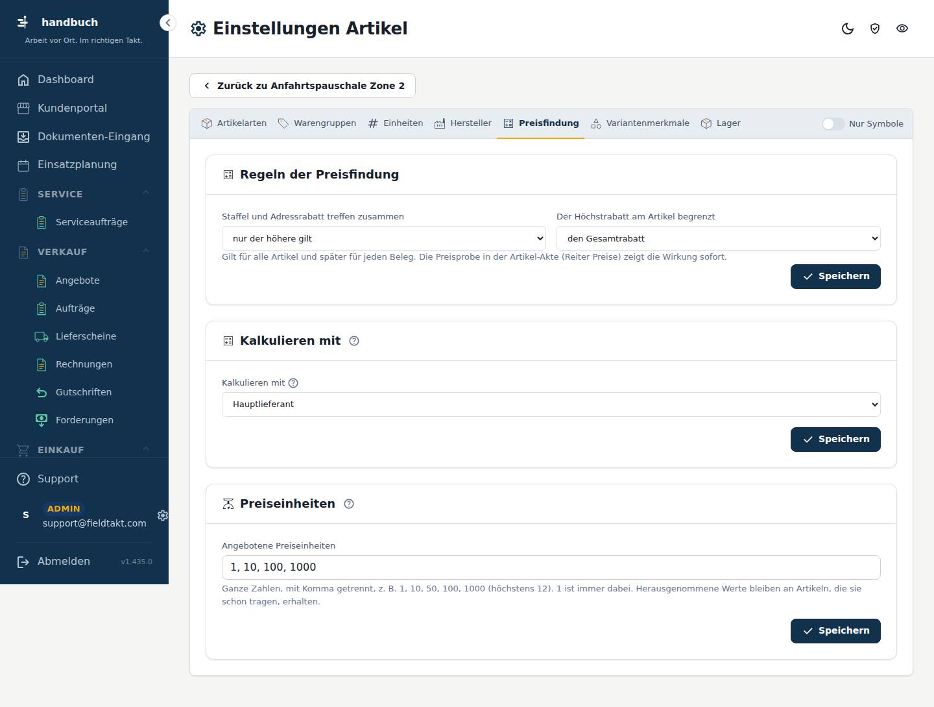This screenshot has height=707, width=934.
Task: Click help icon next to Preiseinheiten heading
Action: click(349, 504)
